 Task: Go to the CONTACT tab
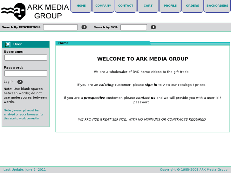[126, 6]
